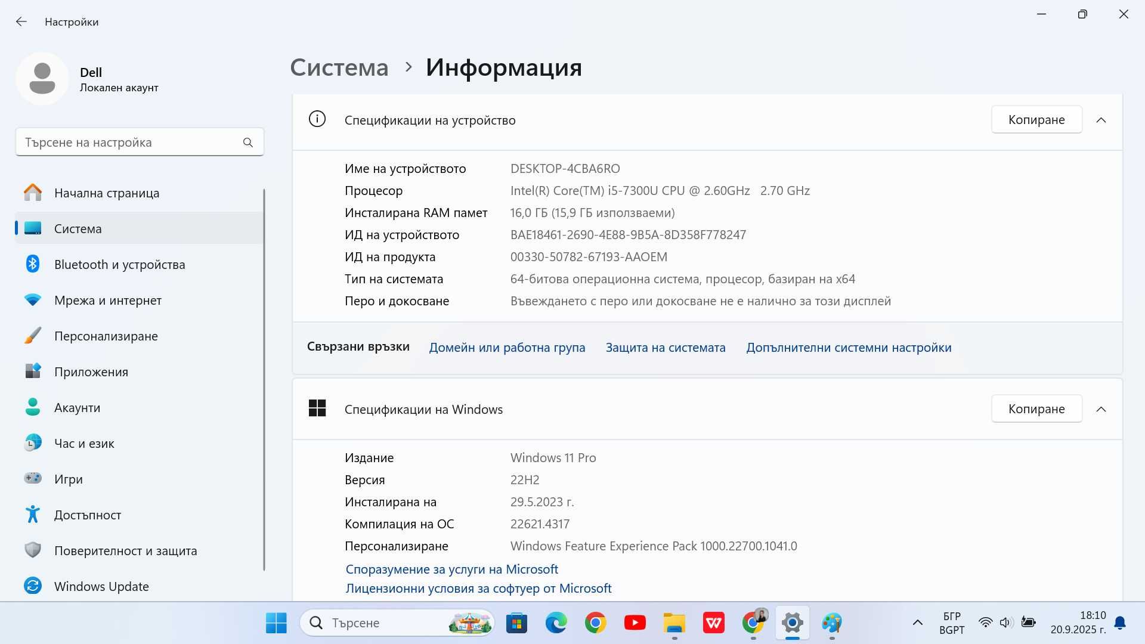
Task: Copy Windows specifications with Копиране button
Action: click(x=1036, y=408)
